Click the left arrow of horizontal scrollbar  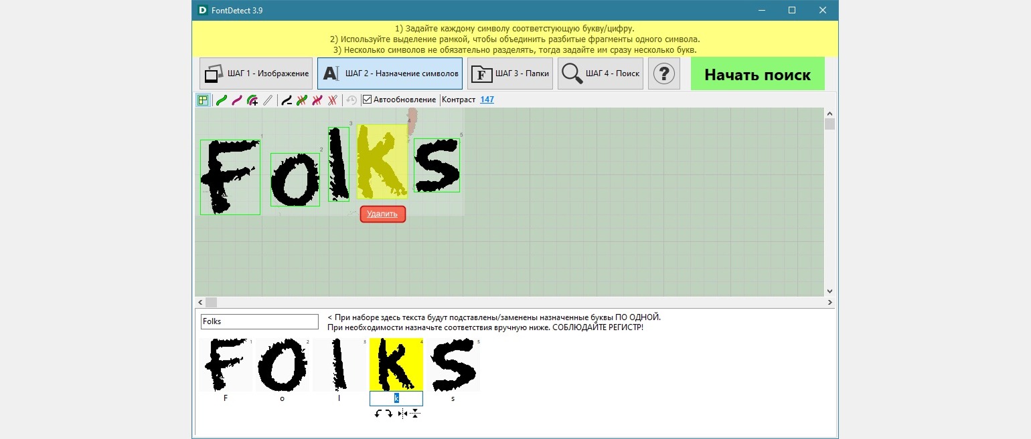[x=200, y=303]
